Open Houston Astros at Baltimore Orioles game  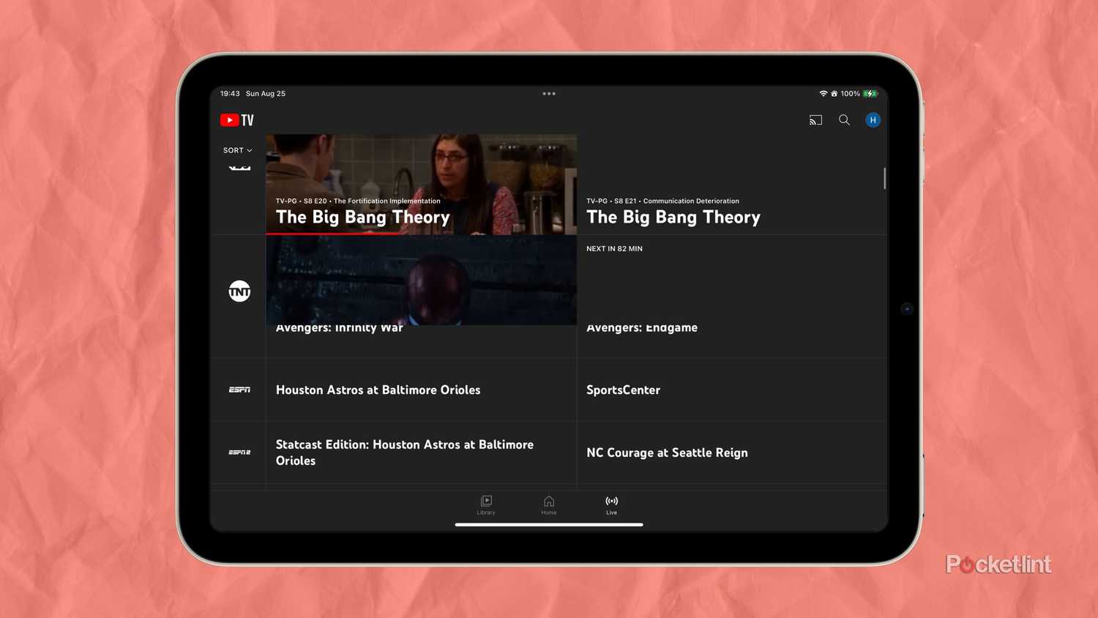[x=378, y=390]
